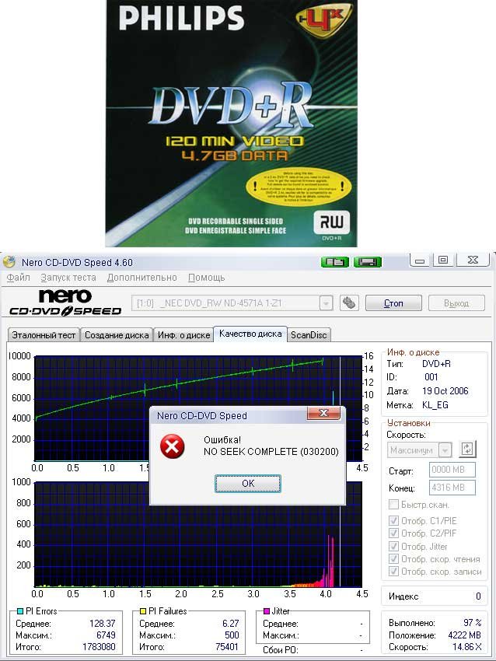The image size is (496, 661).
Task: Click the Выход button
Action: 456,303
